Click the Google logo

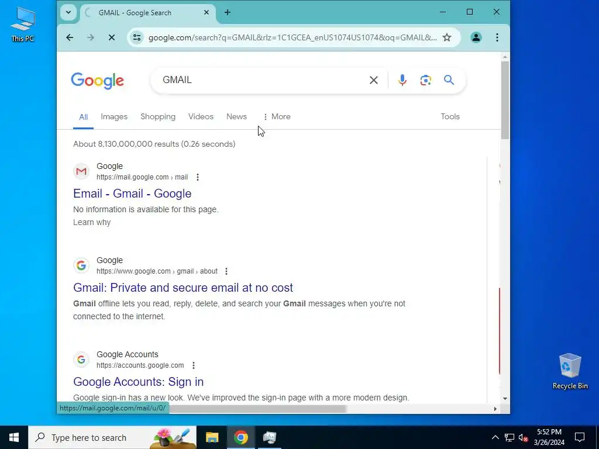[98, 81]
